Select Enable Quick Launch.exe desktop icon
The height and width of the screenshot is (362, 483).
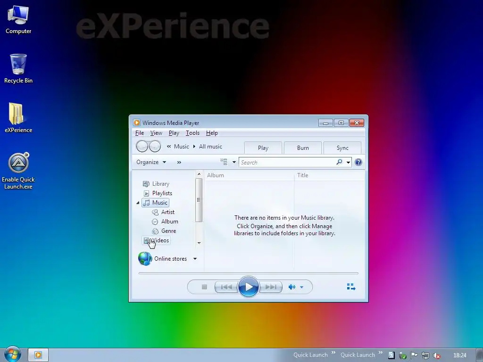(x=18, y=171)
